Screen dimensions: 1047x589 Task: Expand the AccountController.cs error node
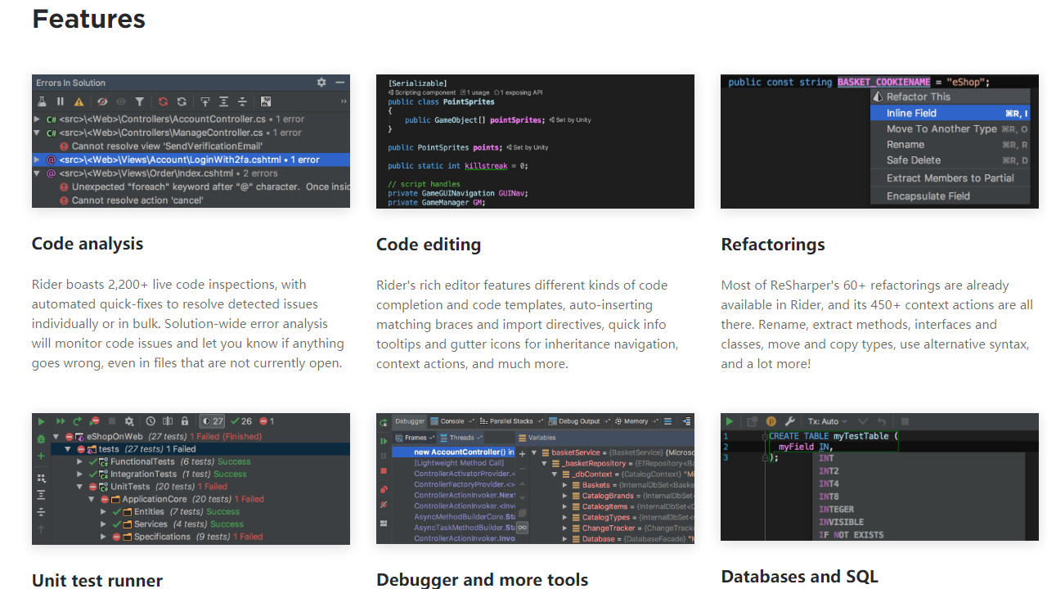[x=37, y=119]
